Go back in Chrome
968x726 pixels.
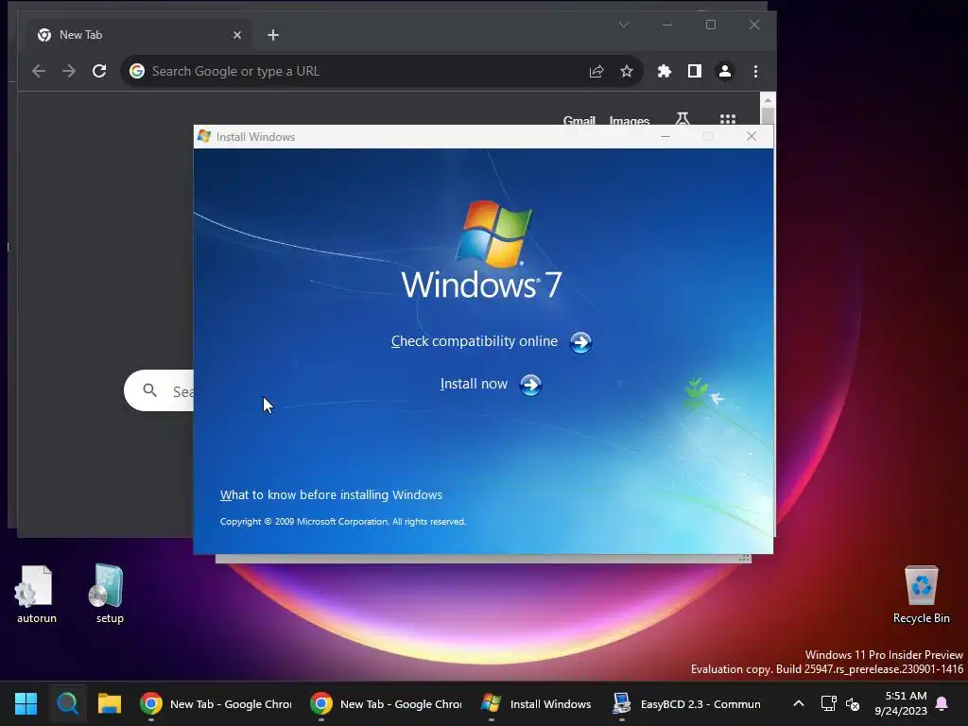tap(39, 71)
